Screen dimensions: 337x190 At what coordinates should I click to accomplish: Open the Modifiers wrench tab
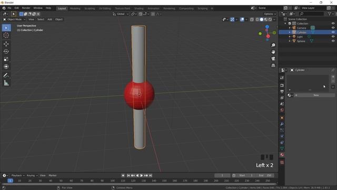(x=282, y=124)
